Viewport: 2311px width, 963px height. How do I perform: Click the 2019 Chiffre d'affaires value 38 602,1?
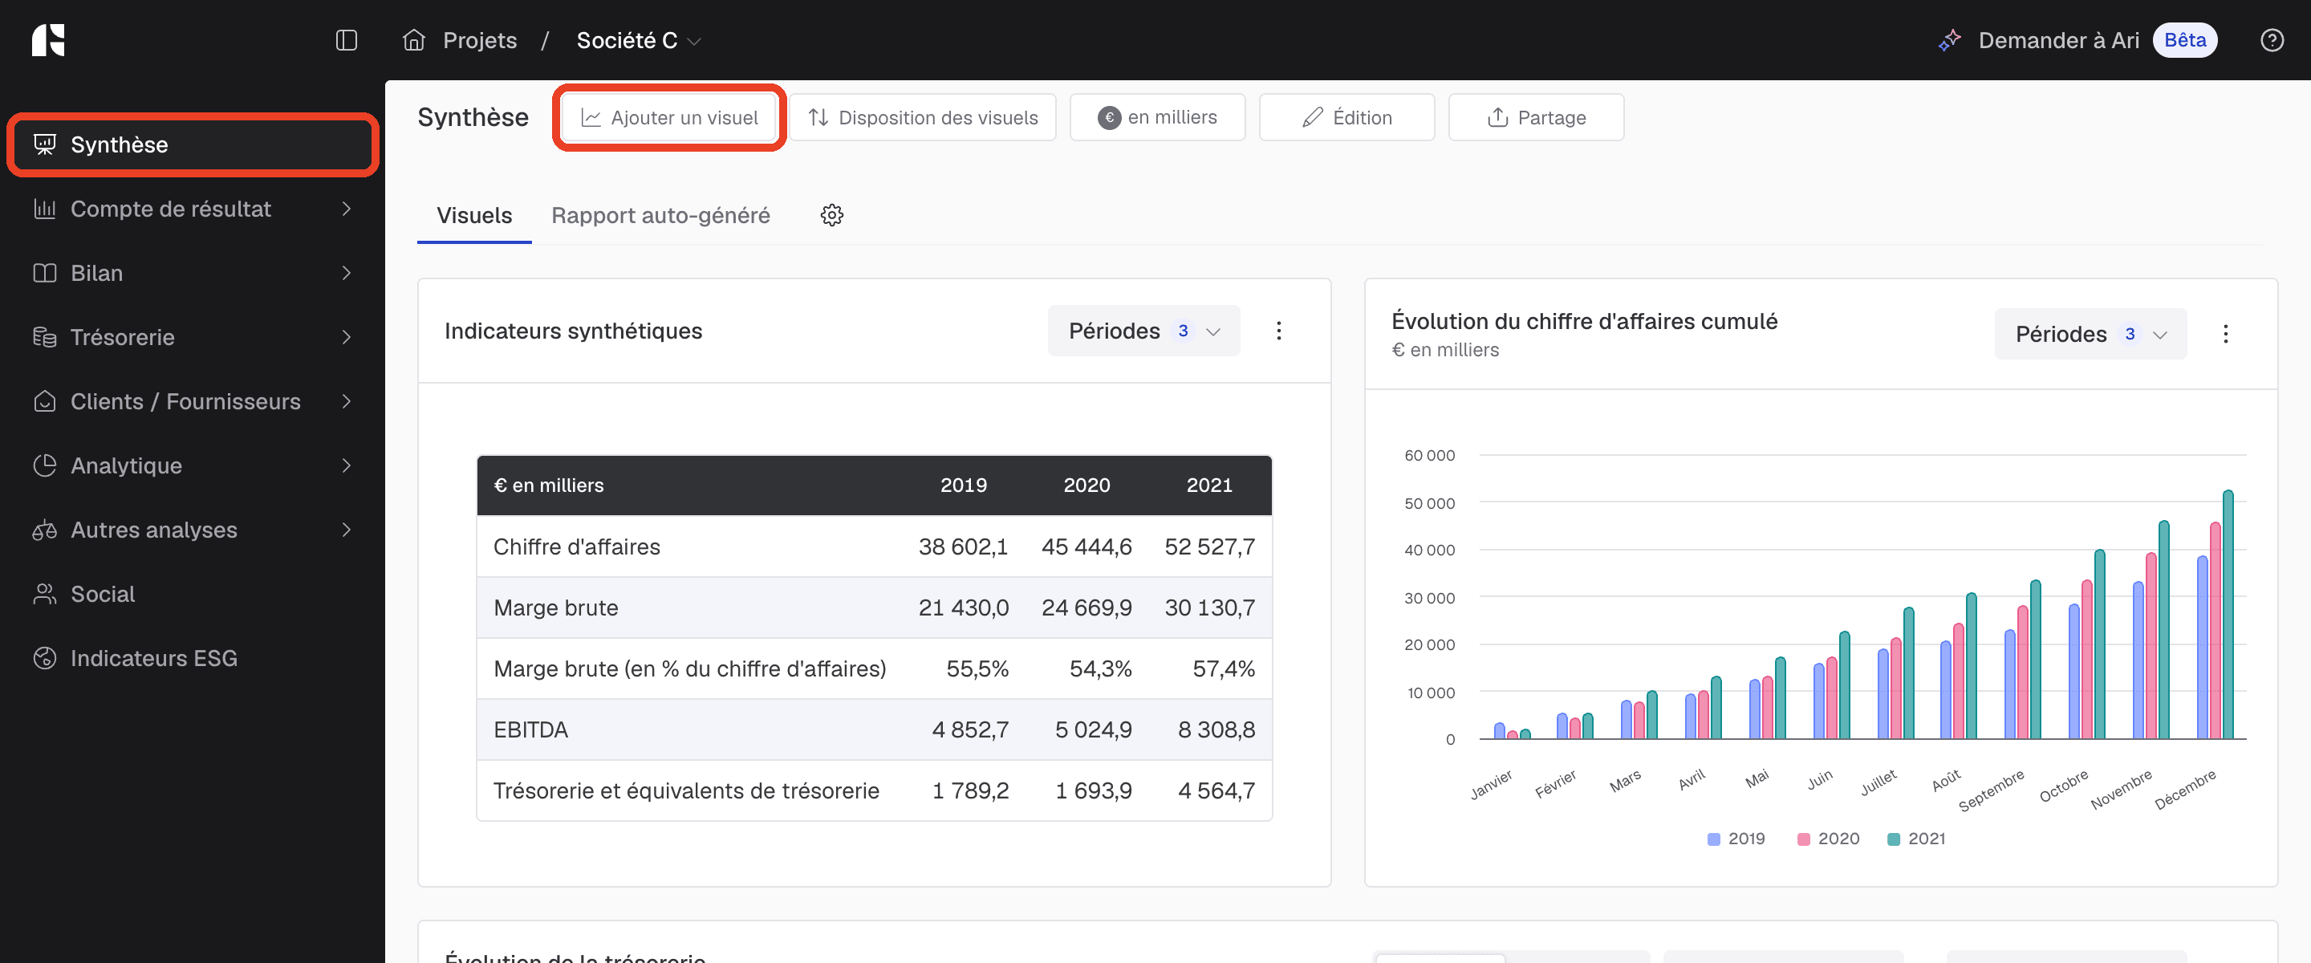[963, 547]
